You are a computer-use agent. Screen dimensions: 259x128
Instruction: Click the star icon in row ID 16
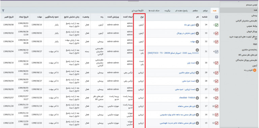197,115
